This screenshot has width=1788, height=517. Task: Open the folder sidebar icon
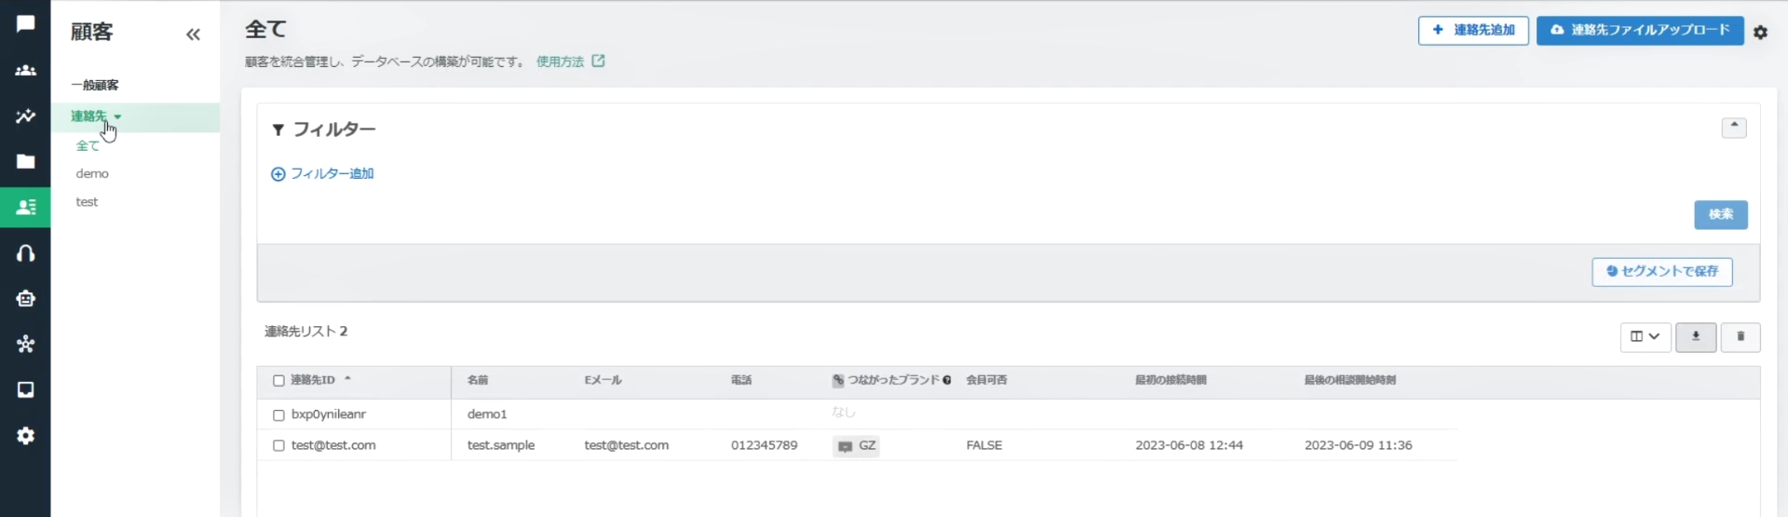[25, 161]
